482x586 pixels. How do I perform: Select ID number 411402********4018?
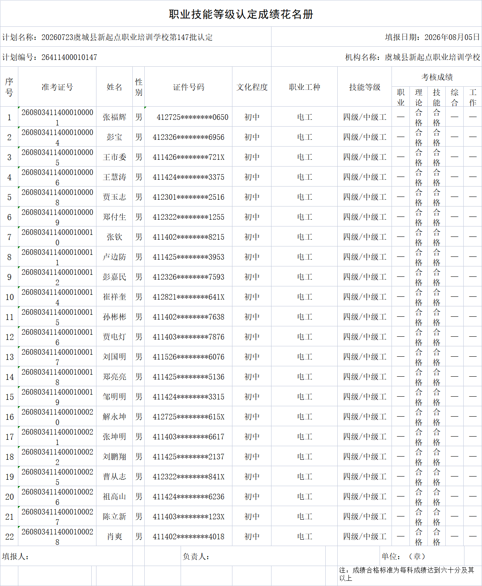[x=189, y=536]
